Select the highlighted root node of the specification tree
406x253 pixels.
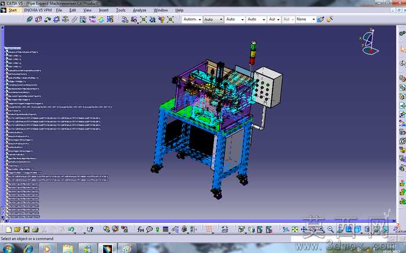(x=13, y=48)
